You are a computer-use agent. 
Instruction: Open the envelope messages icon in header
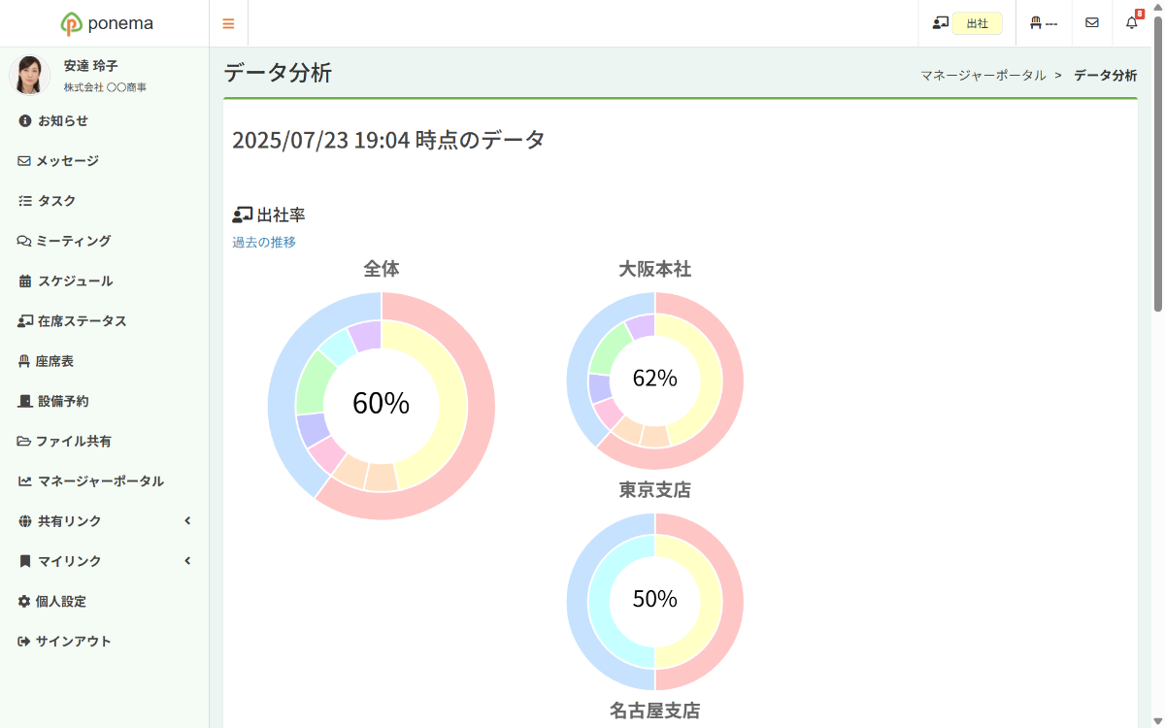1092,23
